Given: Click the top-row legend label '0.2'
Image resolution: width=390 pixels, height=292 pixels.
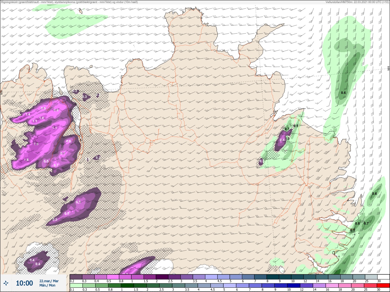Looking at the screenshot, I should click(x=72, y=281).
